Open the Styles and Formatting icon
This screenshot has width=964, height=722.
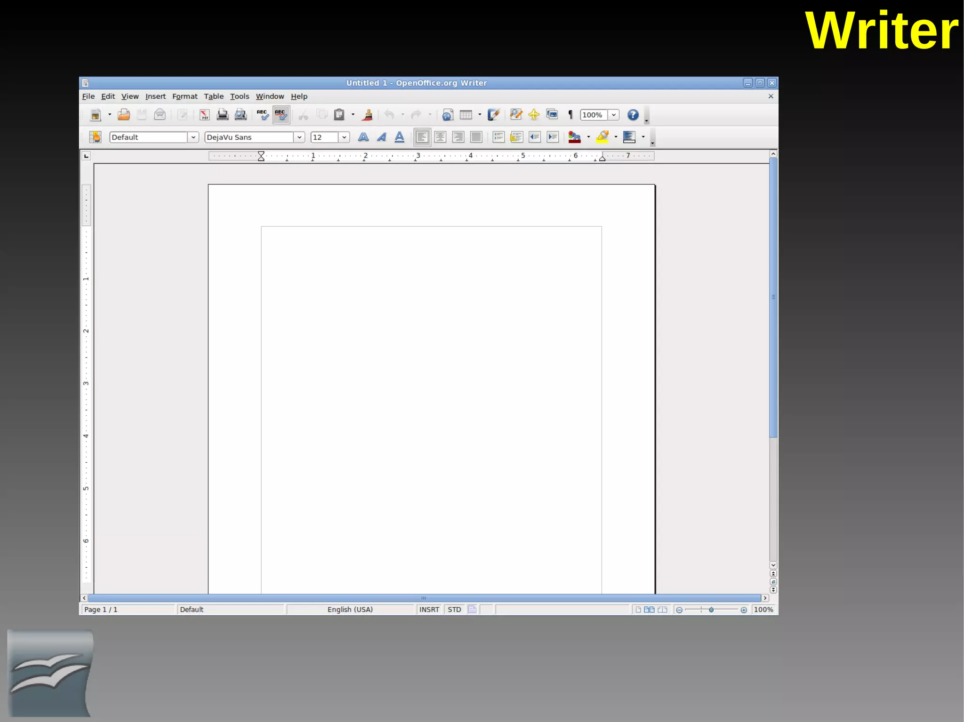pos(95,137)
